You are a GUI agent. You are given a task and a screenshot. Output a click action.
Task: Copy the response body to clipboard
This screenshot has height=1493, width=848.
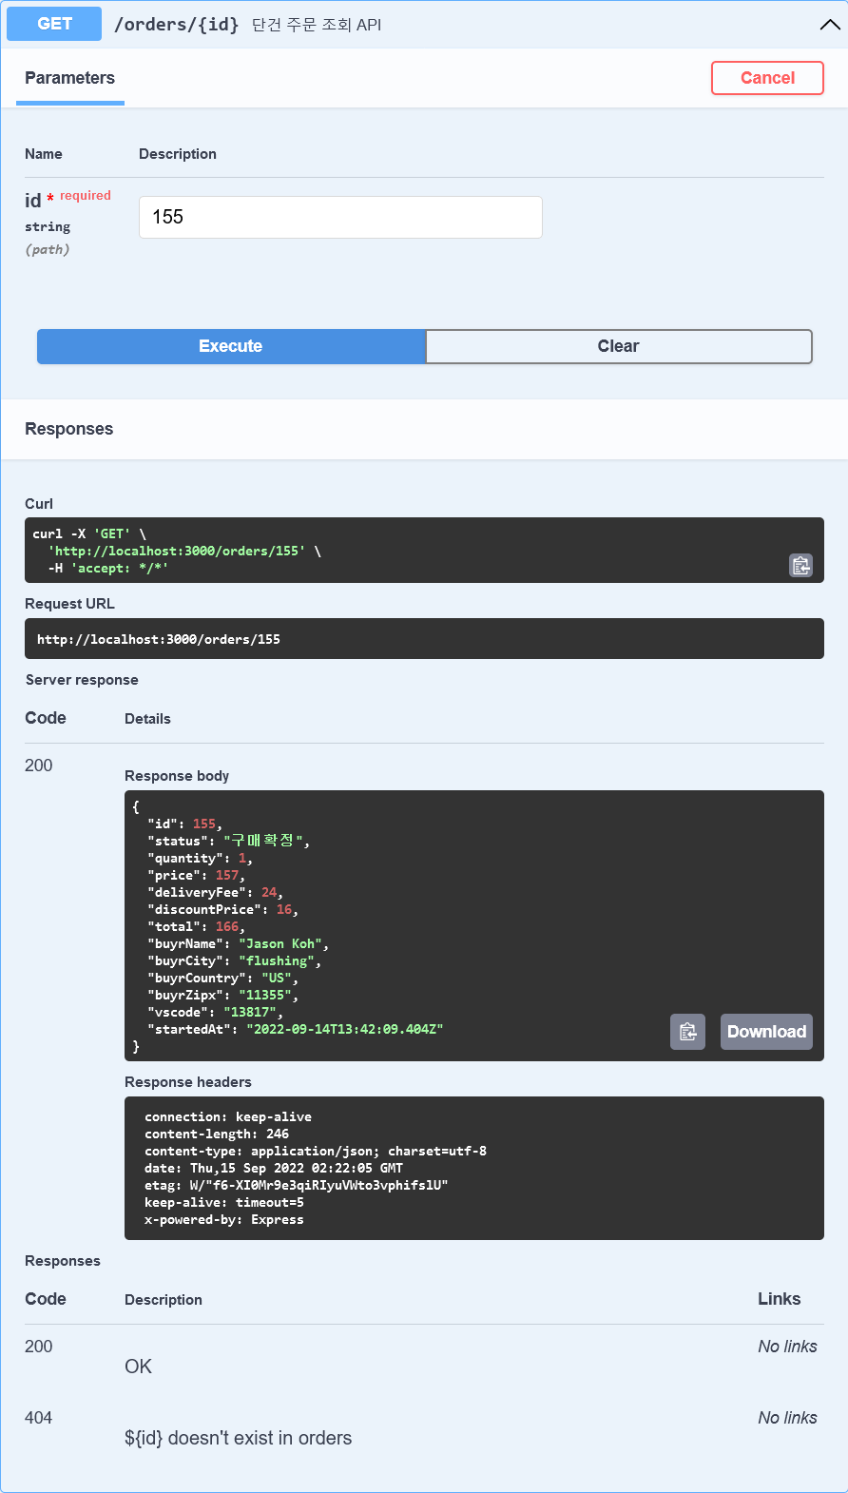tap(687, 1032)
